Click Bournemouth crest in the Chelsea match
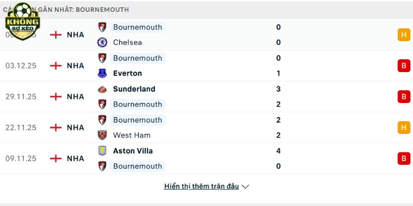The width and height of the screenshot is (413, 206). 102,27
